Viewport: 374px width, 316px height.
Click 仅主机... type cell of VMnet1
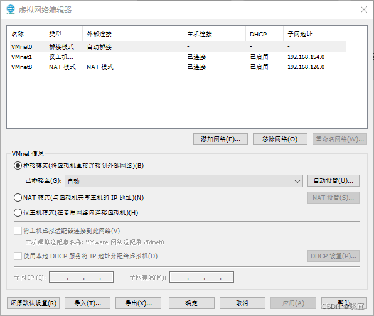click(x=61, y=57)
